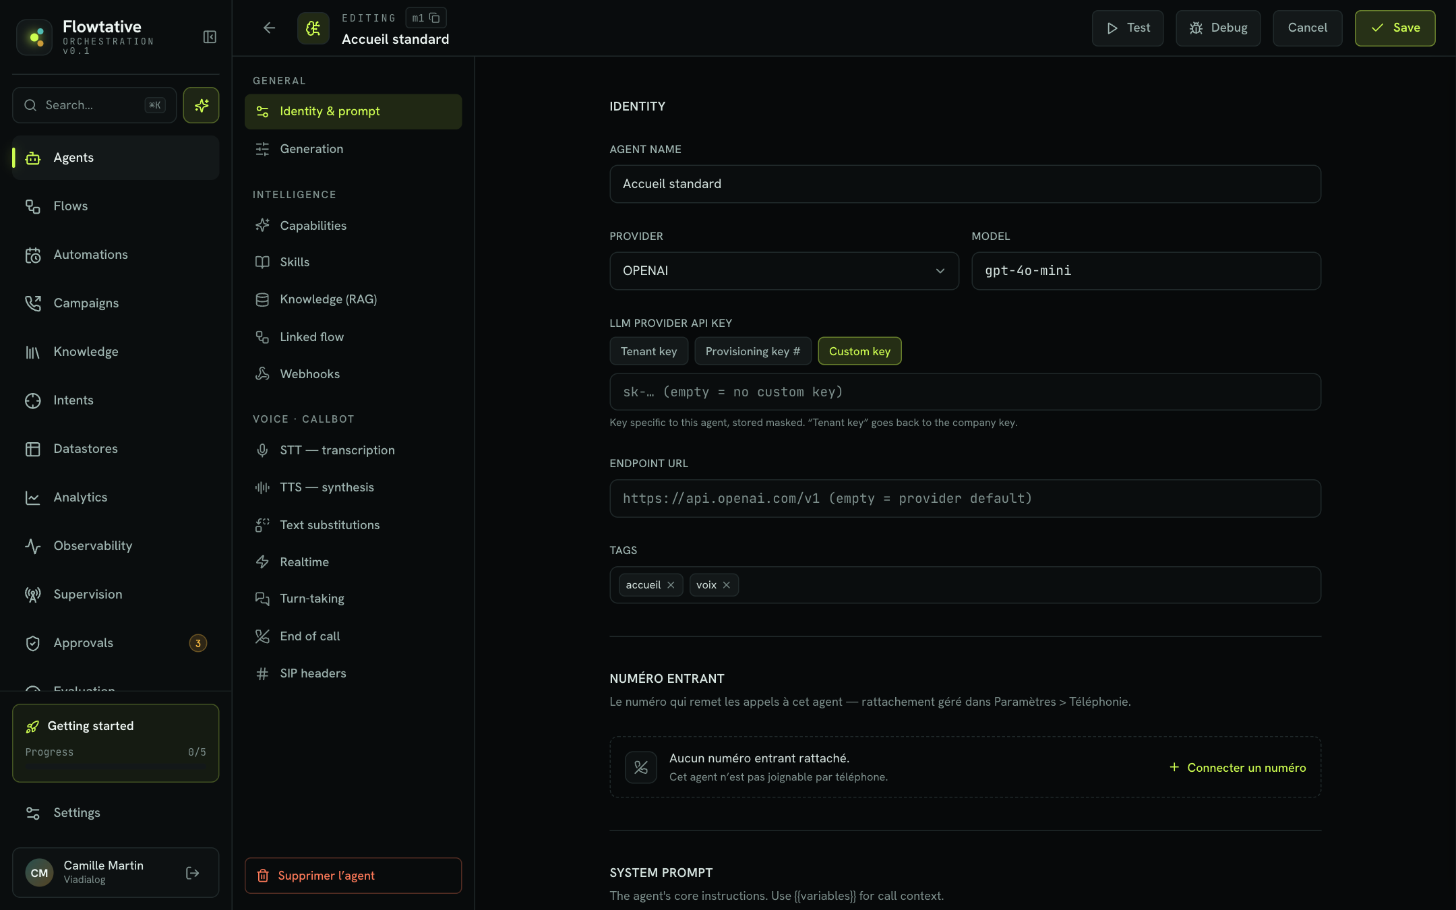Click the Endpoint URL field
The height and width of the screenshot is (910, 1456).
coord(965,499)
